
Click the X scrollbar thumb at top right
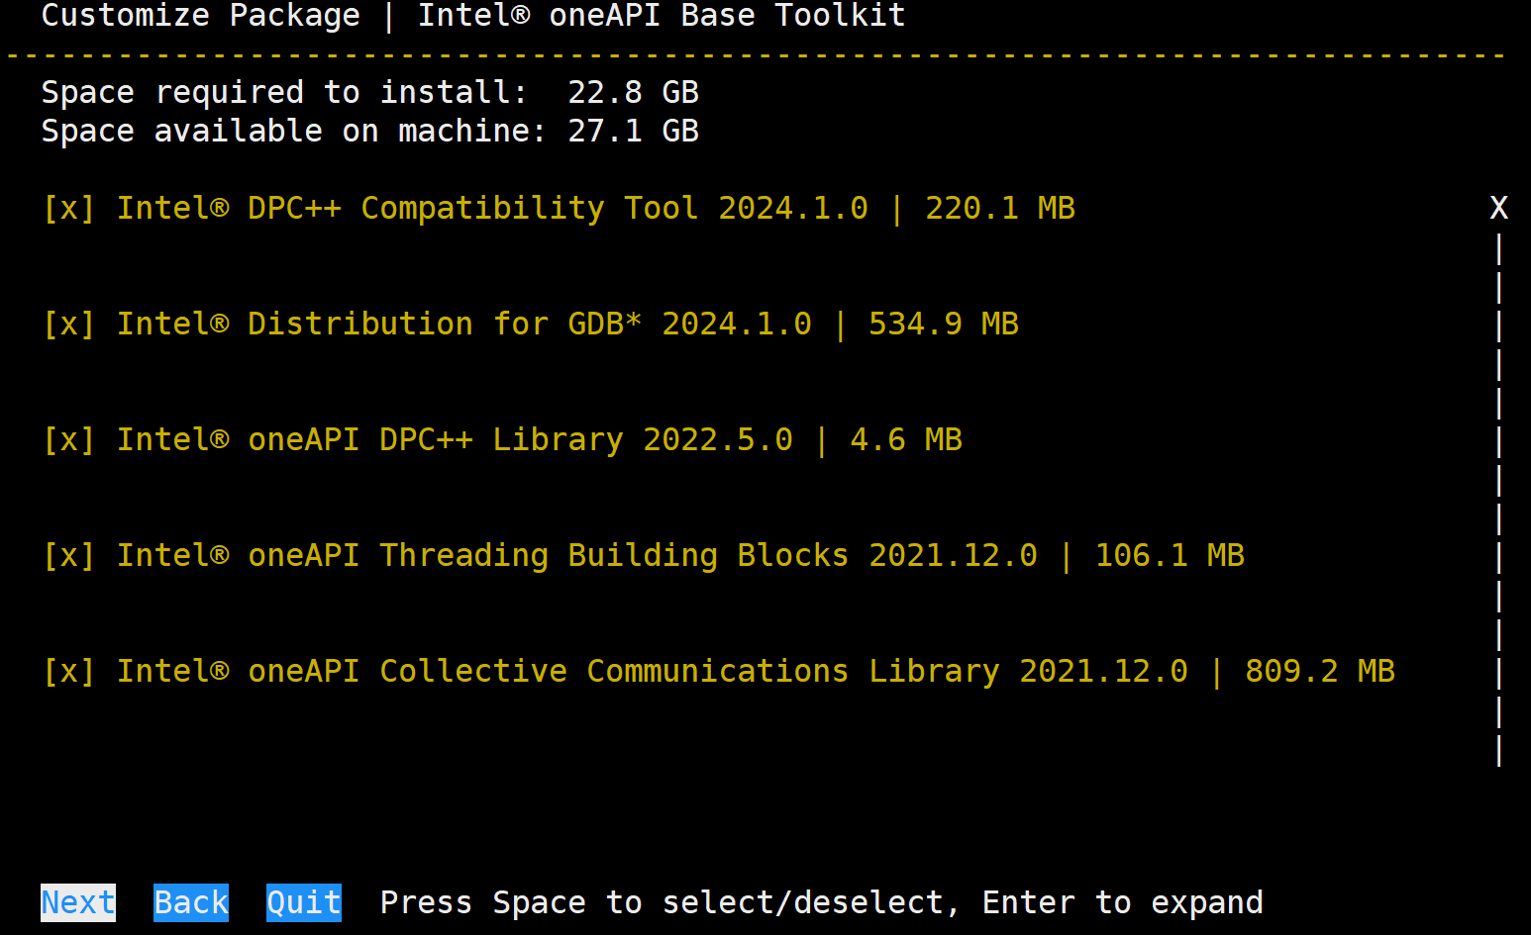[x=1499, y=208]
